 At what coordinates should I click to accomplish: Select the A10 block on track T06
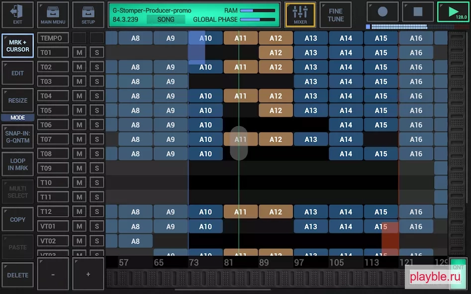(205, 125)
